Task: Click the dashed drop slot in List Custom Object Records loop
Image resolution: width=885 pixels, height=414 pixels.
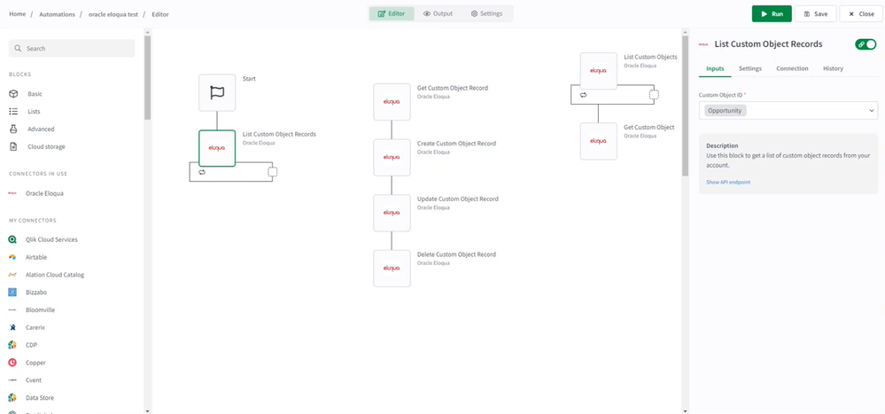Action: 273,172
